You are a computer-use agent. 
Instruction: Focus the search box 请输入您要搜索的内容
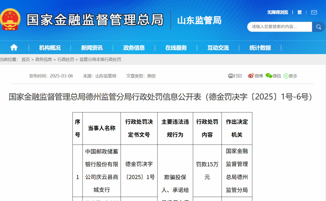pos(280,27)
